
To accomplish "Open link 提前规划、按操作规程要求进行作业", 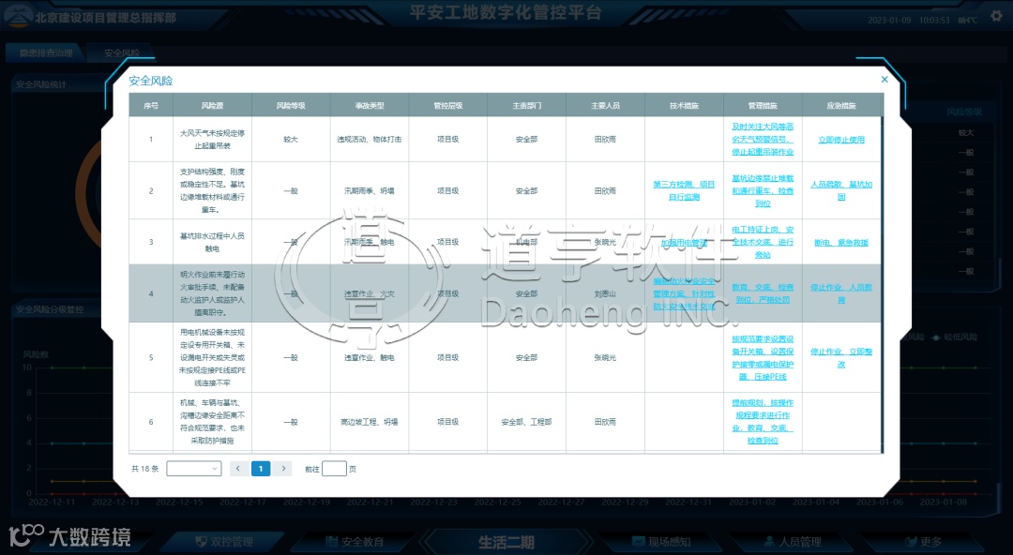I will [763, 421].
